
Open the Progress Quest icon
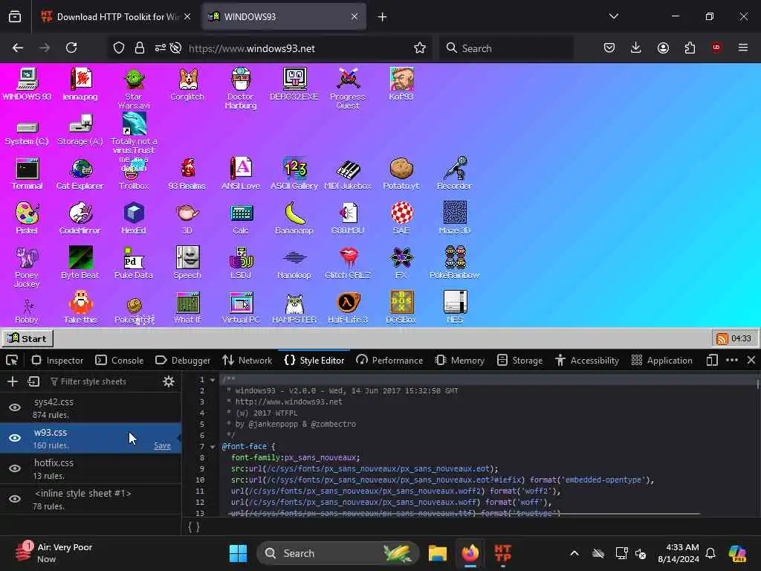click(348, 88)
